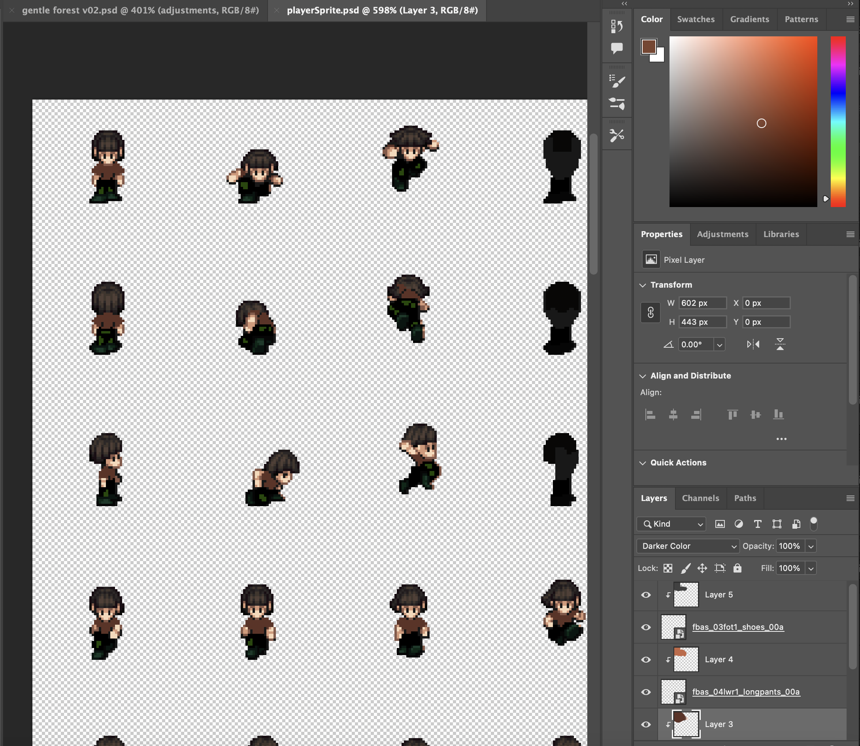Click the more align options ellipsis
This screenshot has width=860, height=746.
[x=781, y=439]
